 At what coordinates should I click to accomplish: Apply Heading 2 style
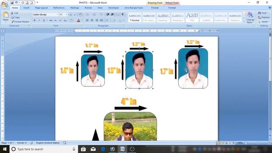tap(178, 17)
